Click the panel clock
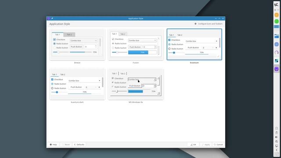 point(277,154)
